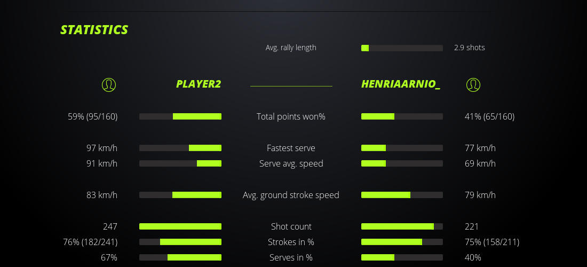Click the PLAYER2 player name

pyautogui.click(x=199, y=84)
